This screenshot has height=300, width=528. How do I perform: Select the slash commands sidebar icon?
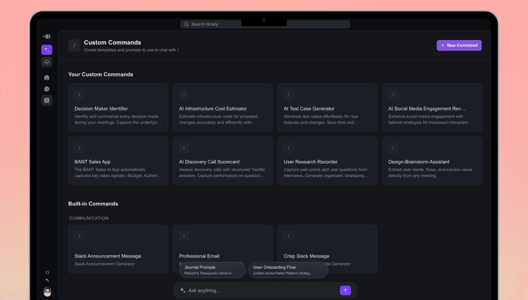[47, 100]
